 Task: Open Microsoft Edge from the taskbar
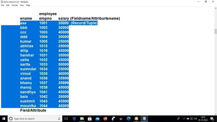pyautogui.click(x=129, y=119)
